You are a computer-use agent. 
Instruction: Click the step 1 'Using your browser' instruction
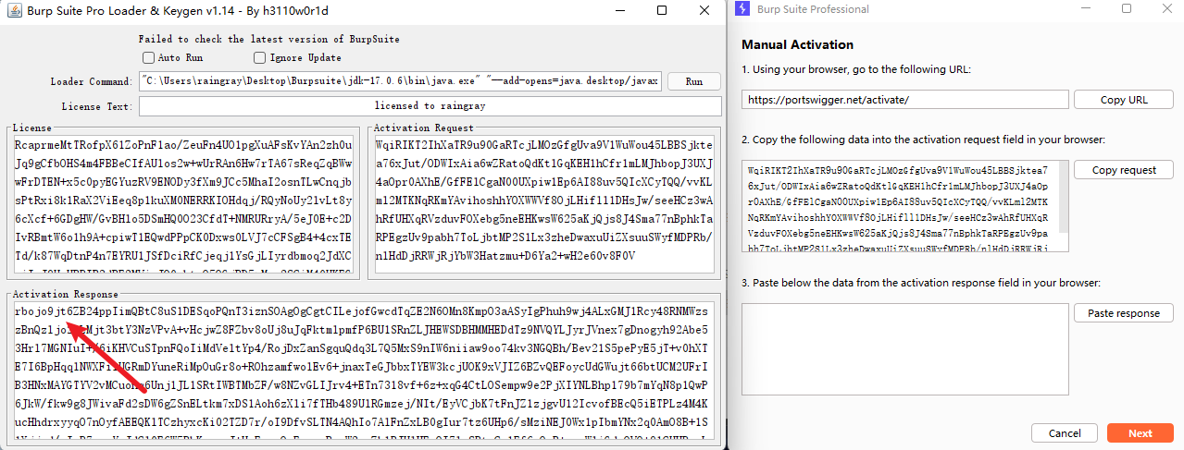pyautogui.click(x=856, y=69)
